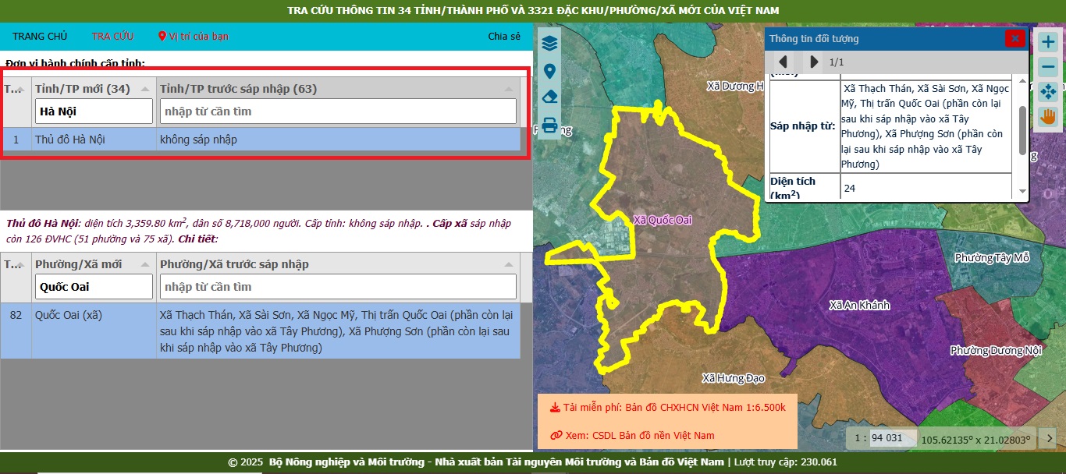Open the TRANG CHỦ menu item
Viewport: 1066px width, 474px height.
40,37
